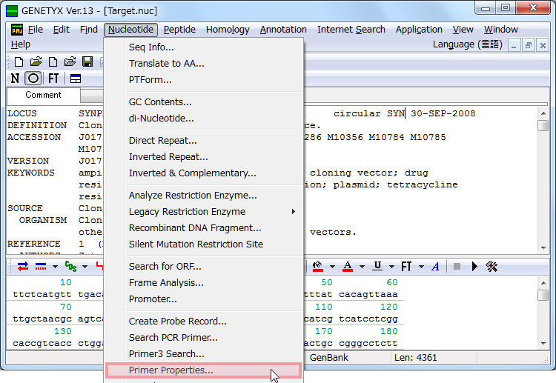Click the green GENETYX title bar icon
Viewport: 556px width, 383px height.
click(12, 10)
